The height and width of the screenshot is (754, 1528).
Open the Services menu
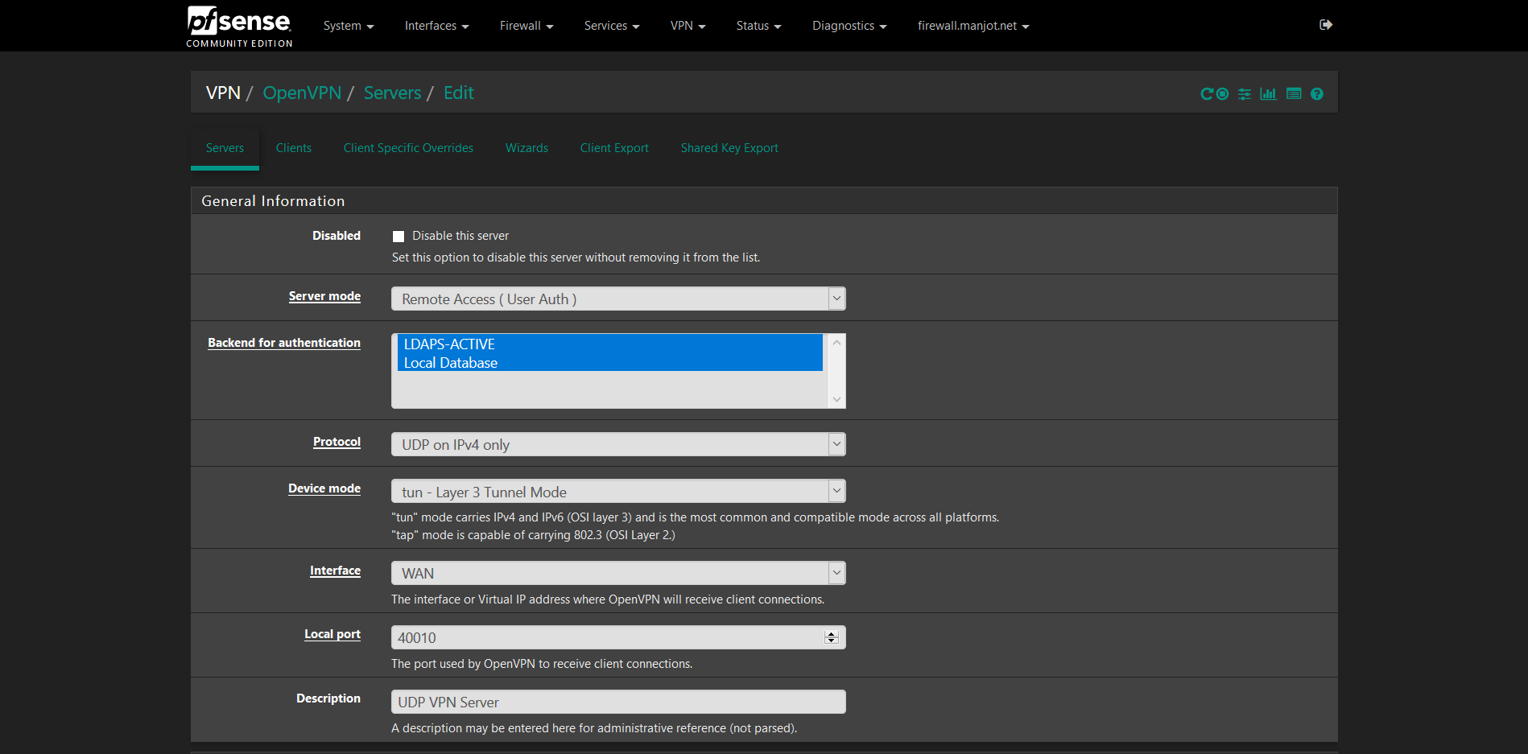point(612,26)
